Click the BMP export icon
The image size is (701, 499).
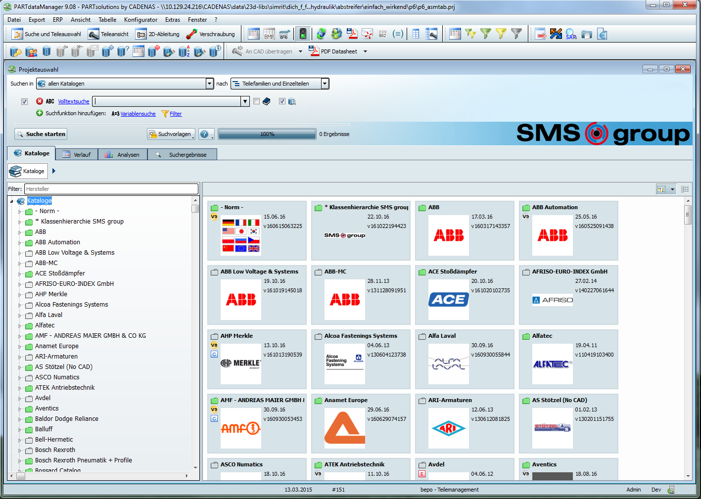269,34
